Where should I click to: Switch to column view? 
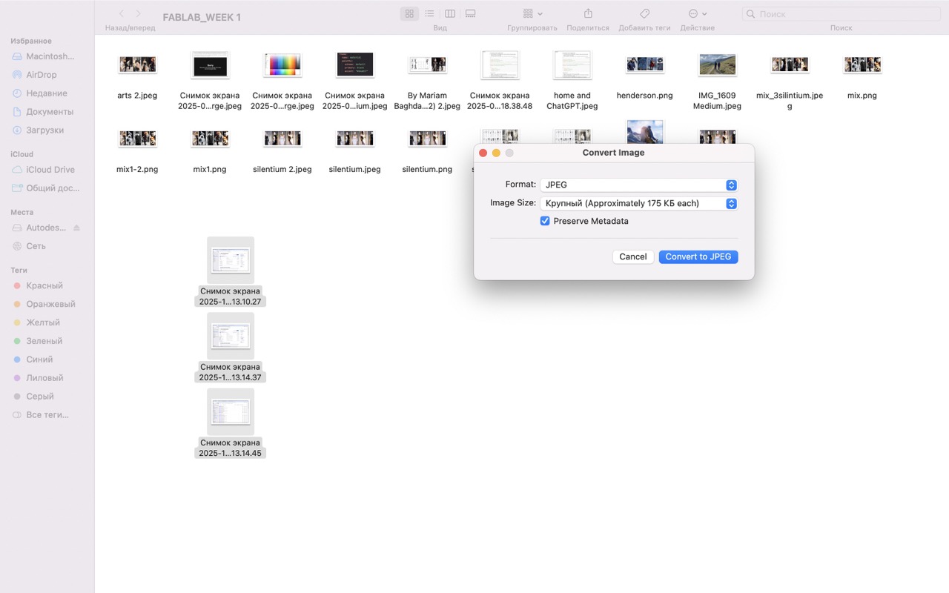point(450,13)
